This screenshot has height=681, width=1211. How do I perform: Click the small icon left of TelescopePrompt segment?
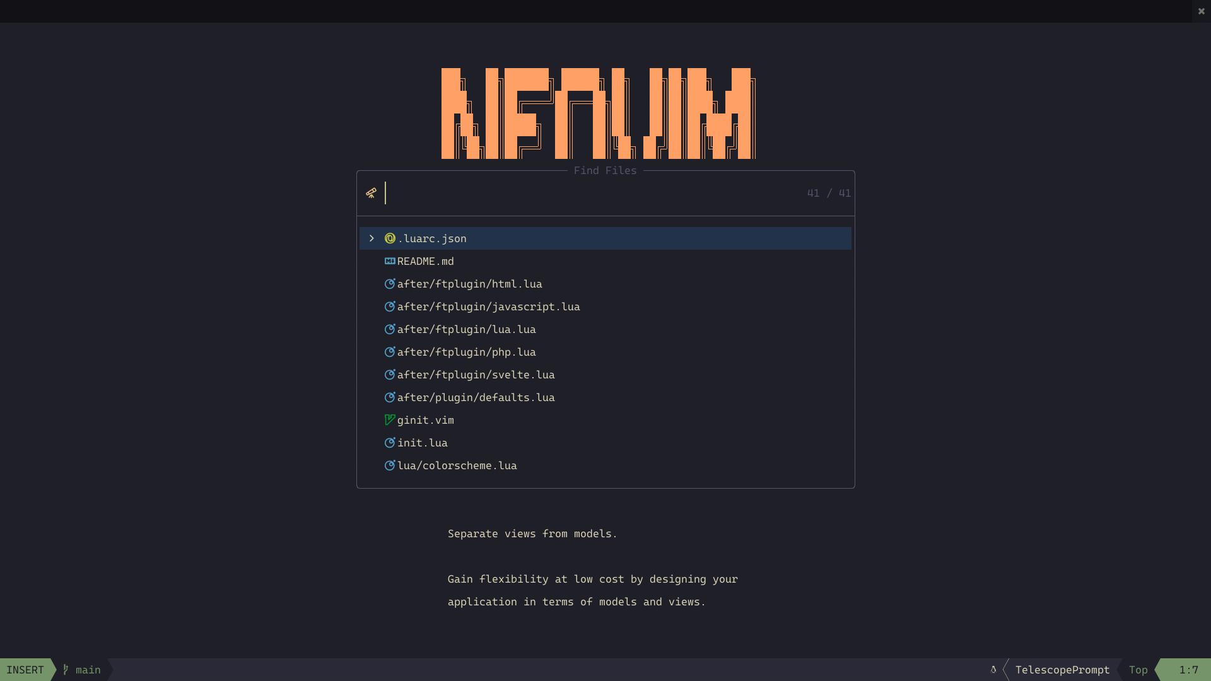994,670
